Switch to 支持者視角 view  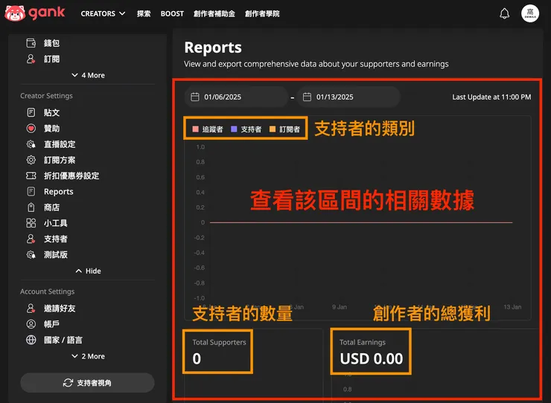pos(87,383)
